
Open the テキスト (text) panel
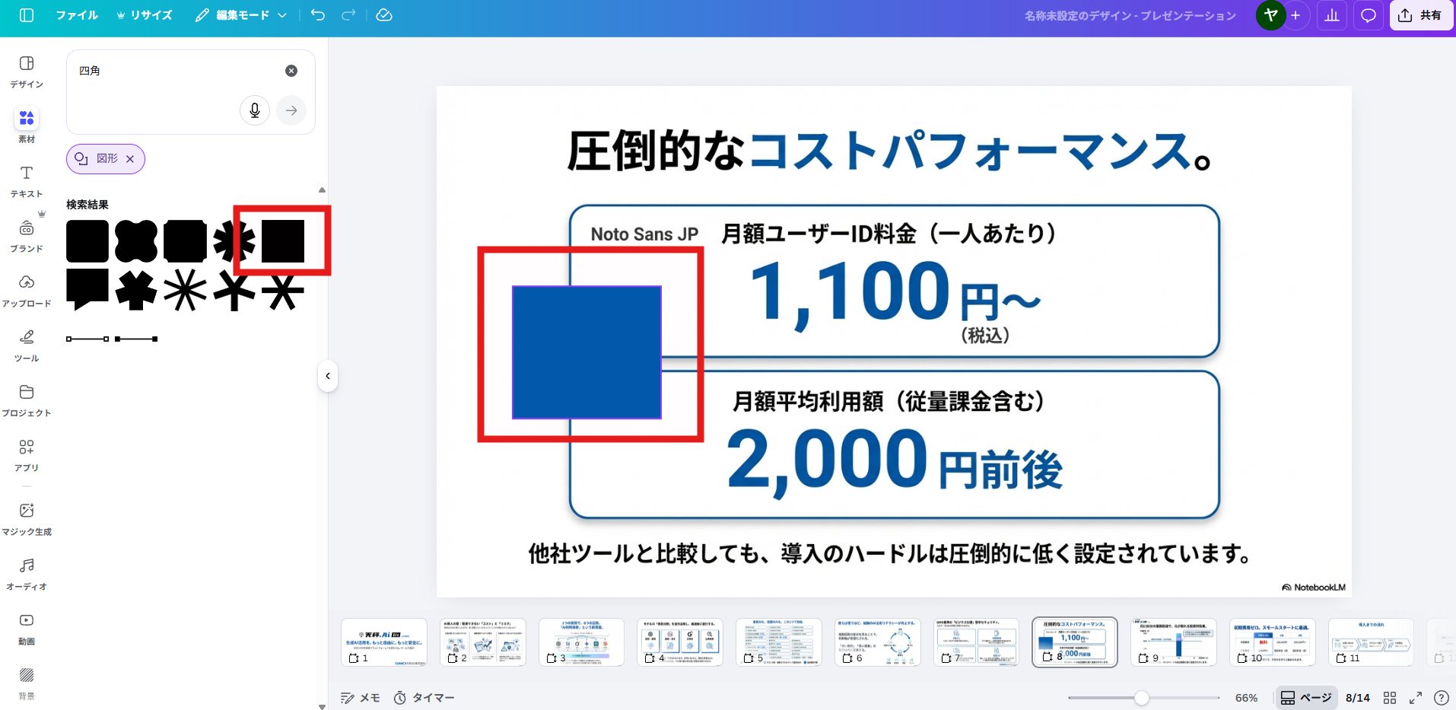click(x=26, y=180)
